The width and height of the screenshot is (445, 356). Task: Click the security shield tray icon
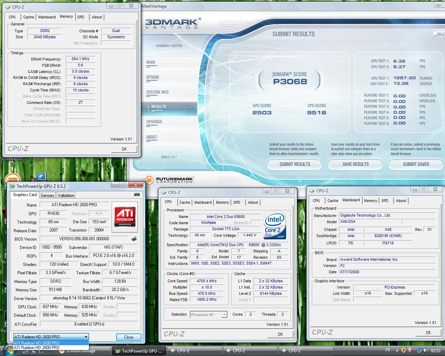point(403,350)
